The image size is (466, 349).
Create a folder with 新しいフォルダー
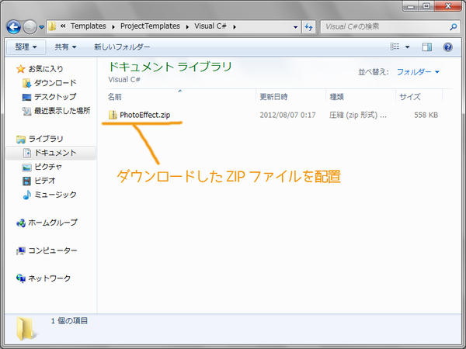(x=122, y=47)
